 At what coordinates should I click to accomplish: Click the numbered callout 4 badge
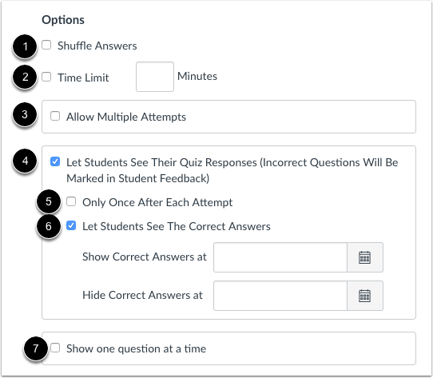(25, 161)
